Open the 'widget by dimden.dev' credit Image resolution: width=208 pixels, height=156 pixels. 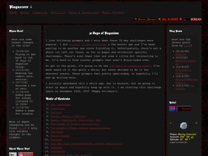click(178, 143)
